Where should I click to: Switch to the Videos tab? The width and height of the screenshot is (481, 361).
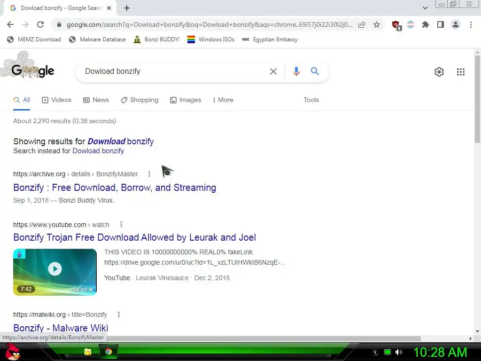57,100
